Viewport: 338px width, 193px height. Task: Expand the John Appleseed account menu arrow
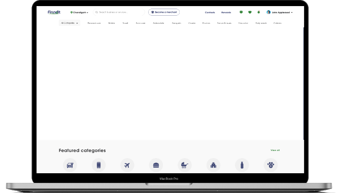click(292, 13)
